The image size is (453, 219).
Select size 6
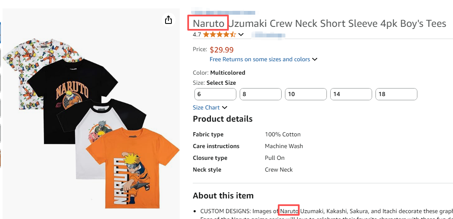pos(215,94)
